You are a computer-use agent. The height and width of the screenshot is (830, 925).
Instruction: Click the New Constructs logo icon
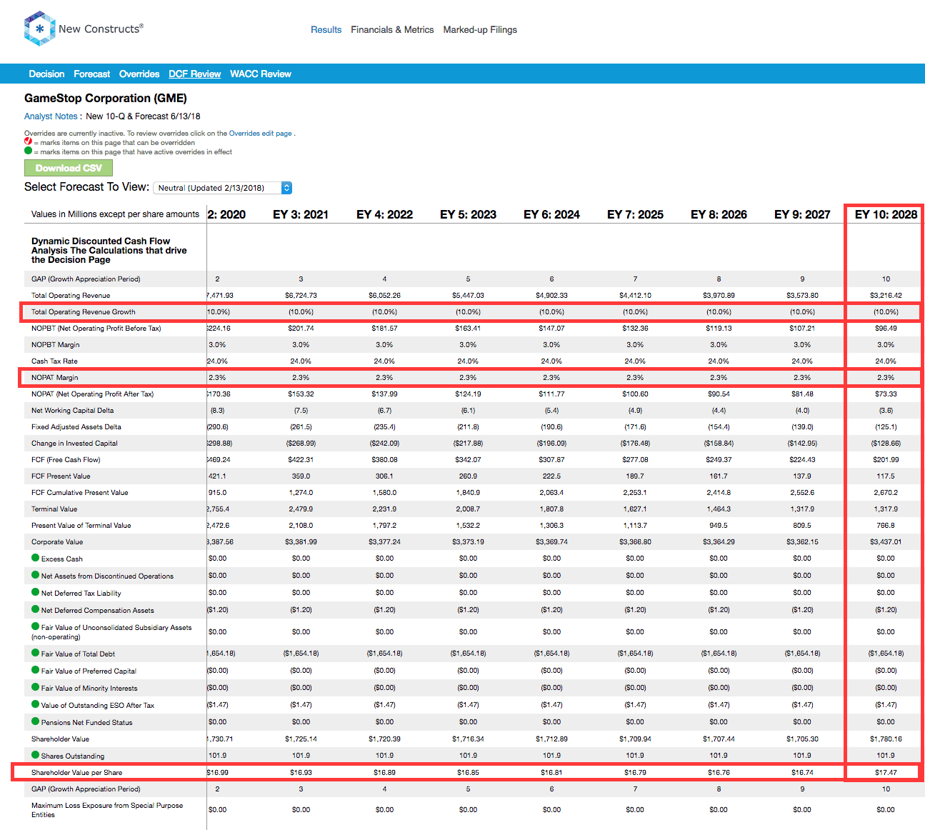39,29
